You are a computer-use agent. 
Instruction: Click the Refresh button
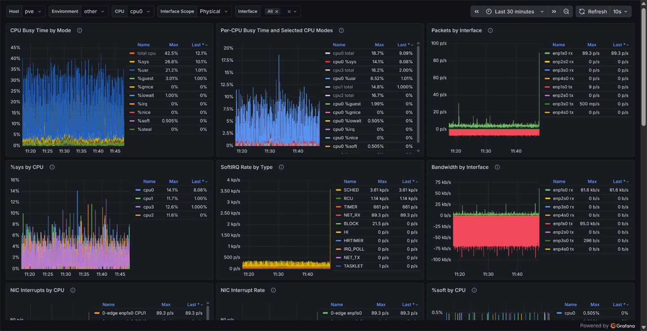593,12
